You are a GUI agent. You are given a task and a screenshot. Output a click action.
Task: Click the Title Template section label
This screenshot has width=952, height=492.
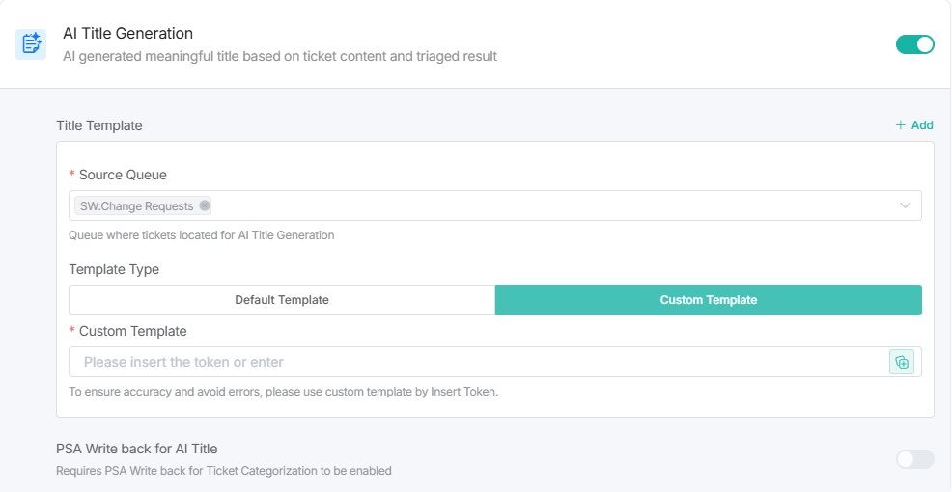point(98,125)
